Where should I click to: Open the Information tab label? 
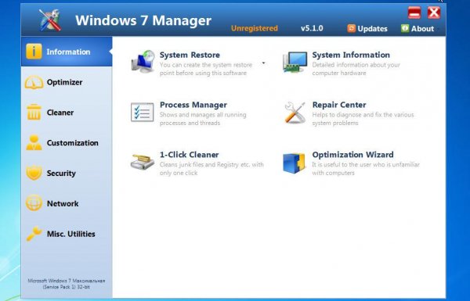coord(68,52)
